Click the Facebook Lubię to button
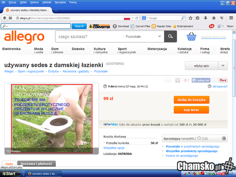The height and width of the screenshot is (177, 236). (201, 80)
